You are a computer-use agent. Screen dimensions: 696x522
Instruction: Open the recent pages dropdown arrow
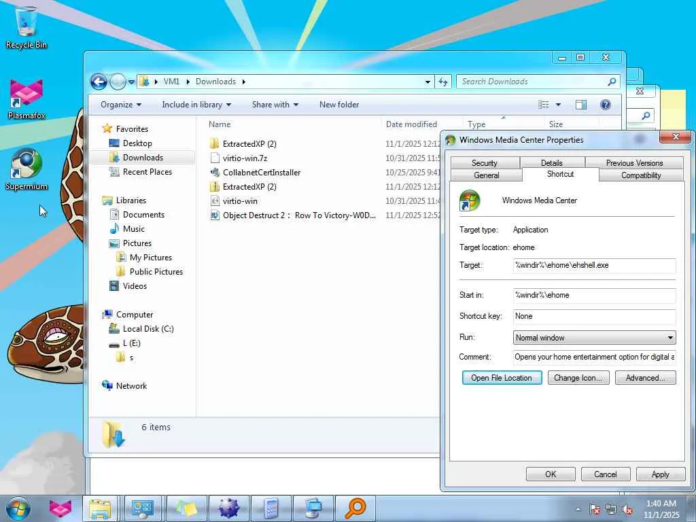131,82
